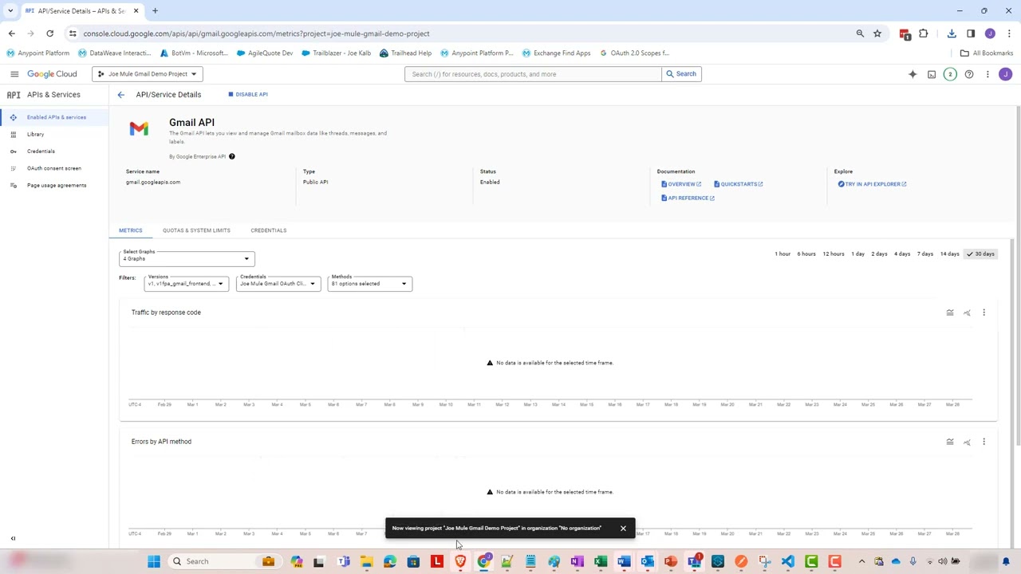Select the 6 hours time range
This screenshot has height=574, width=1021.
pyautogui.click(x=806, y=254)
